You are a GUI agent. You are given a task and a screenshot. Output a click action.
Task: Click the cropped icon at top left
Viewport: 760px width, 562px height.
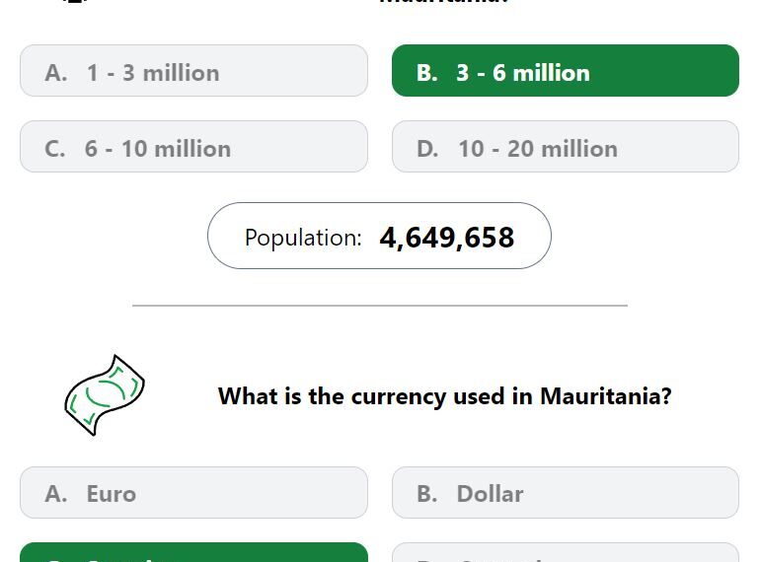(x=76, y=1)
